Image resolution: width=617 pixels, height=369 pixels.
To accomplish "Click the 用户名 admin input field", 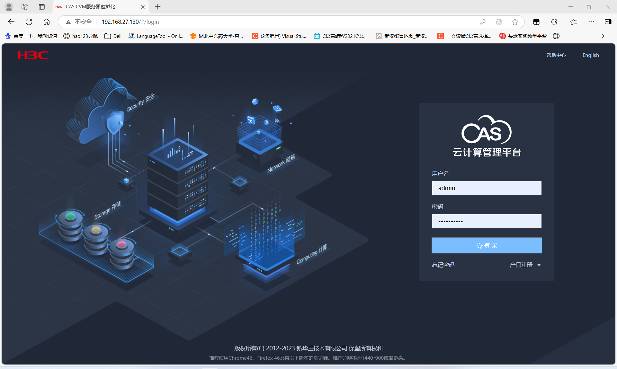I will click(x=487, y=188).
